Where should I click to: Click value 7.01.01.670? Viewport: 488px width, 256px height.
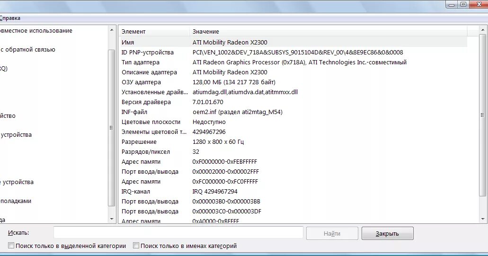pos(208,102)
